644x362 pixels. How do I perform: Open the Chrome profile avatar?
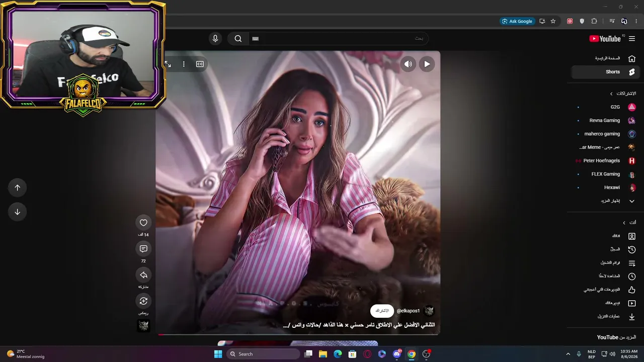click(x=624, y=21)
